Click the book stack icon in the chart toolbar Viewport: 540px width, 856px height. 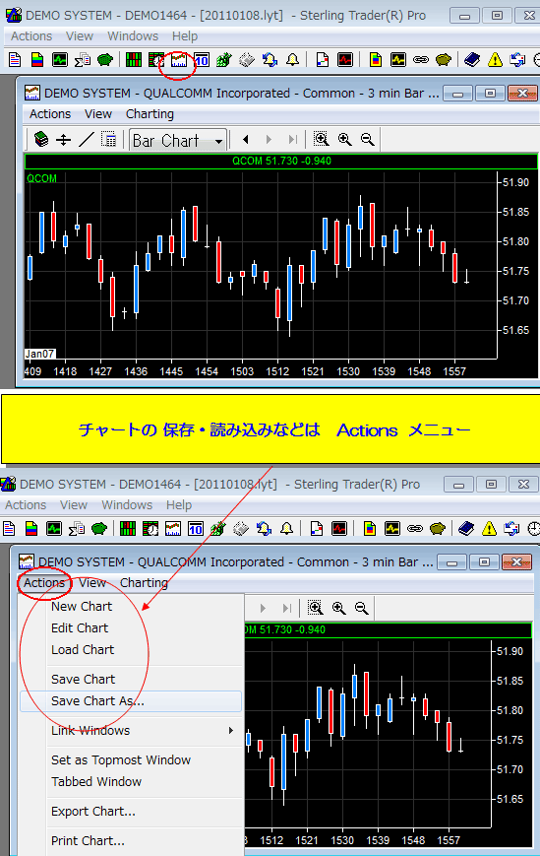[41, 140]
